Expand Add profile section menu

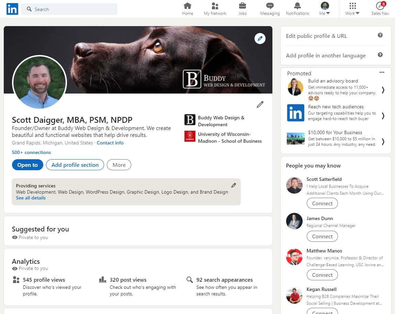point(75,165)
